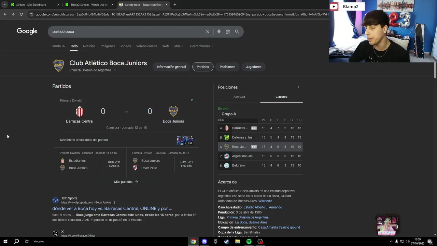This screenshot has height=246, width=437.
Task: Open File Explorer from the taskbar
Action: pos(238,242)
